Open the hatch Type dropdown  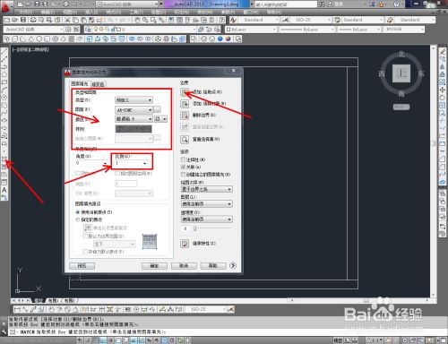[x=134, y=100]
